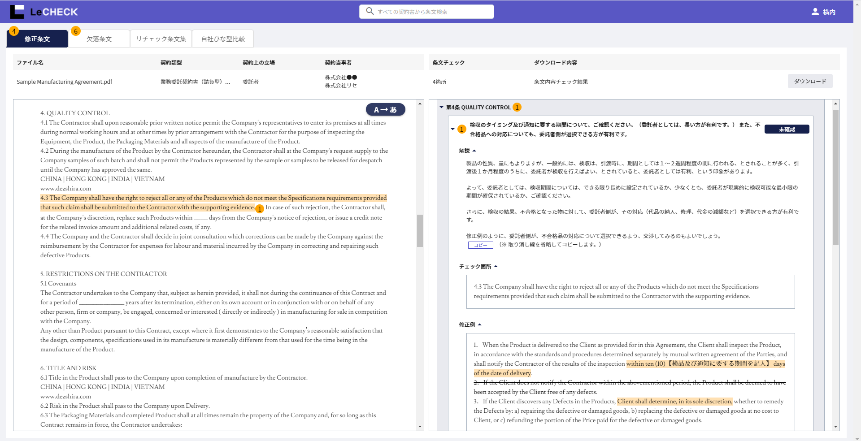
Task: Click the LeCHECK logo icon
Action: [x=17, y=12]
